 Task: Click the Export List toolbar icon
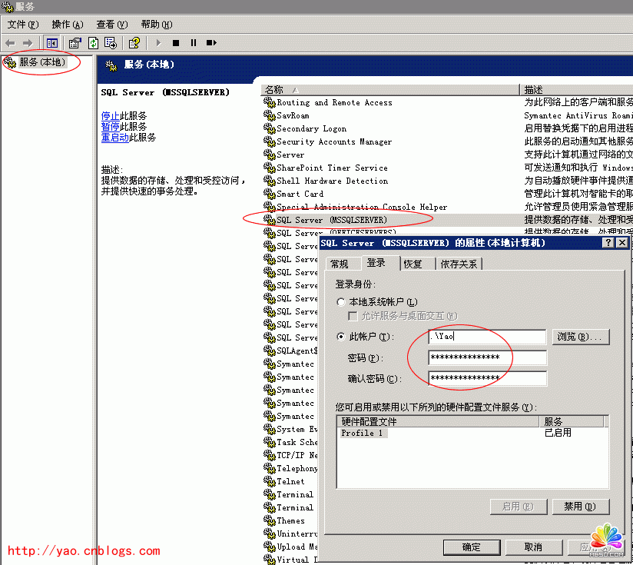coord(111,43)
